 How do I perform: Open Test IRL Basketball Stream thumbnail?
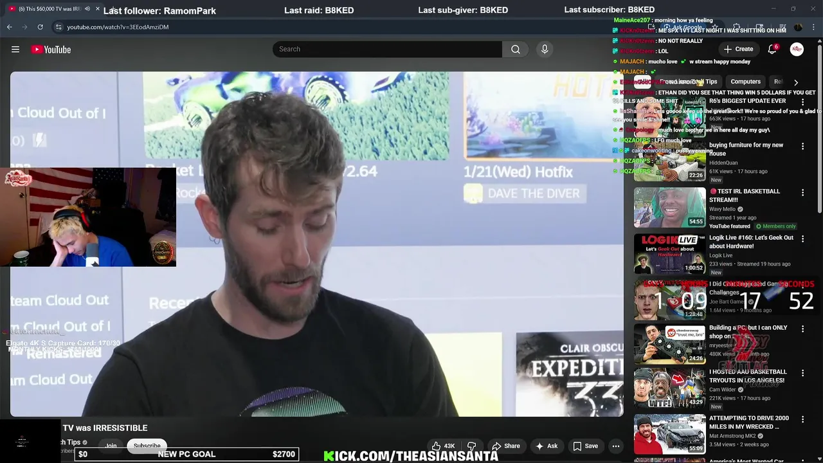pyautogui.click(x=670, y=207)
